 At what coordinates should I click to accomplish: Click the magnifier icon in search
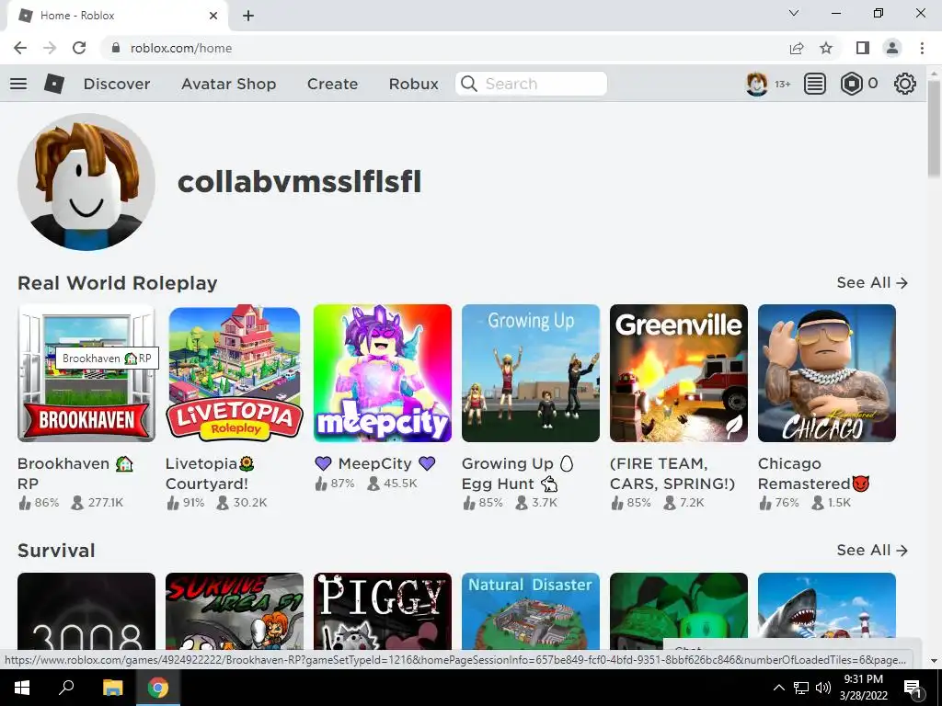469,84
